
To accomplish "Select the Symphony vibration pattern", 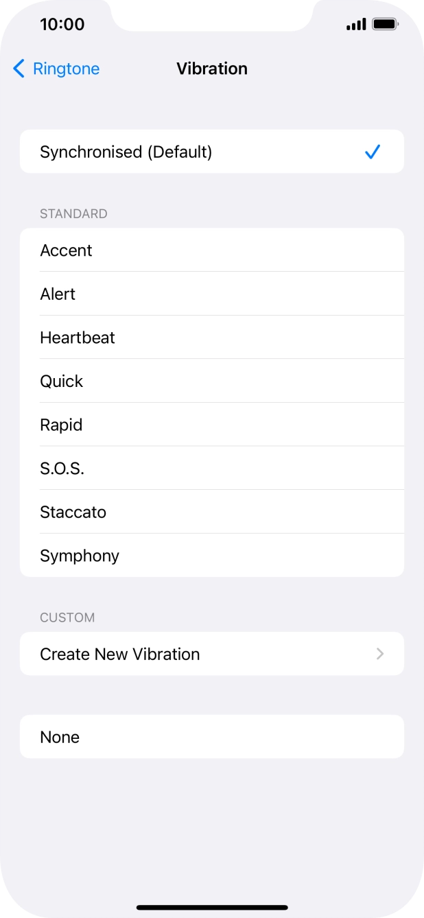I will (x=80, y=555).
